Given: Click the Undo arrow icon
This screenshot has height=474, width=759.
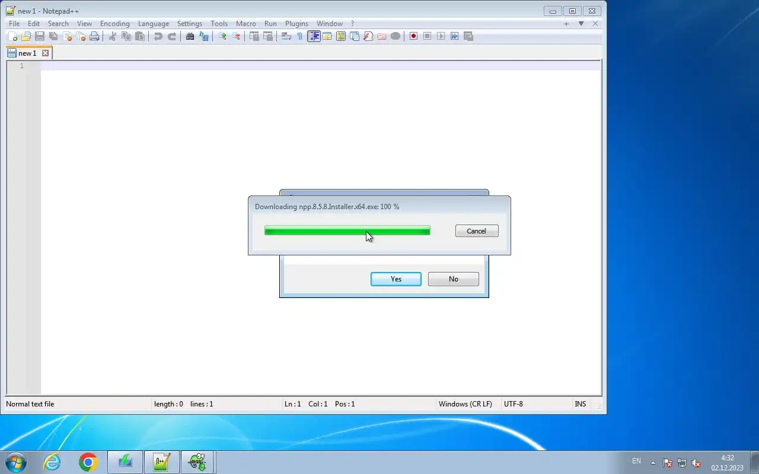Looking at the screenshot, I should tap(158, 36).
